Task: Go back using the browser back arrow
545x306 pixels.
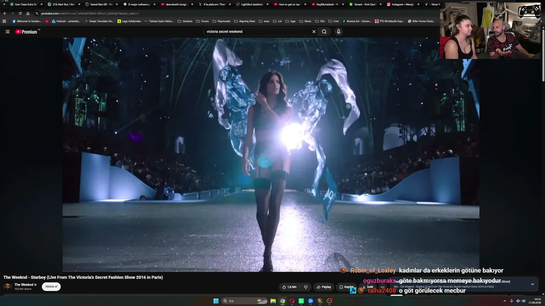Action: click(x=5, y=13)
